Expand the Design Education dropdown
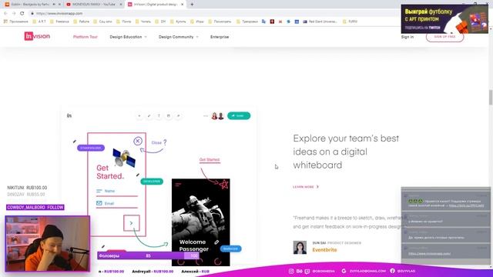Image resolution: width=493 pixels, height=277 pixels. click(128, 37)
